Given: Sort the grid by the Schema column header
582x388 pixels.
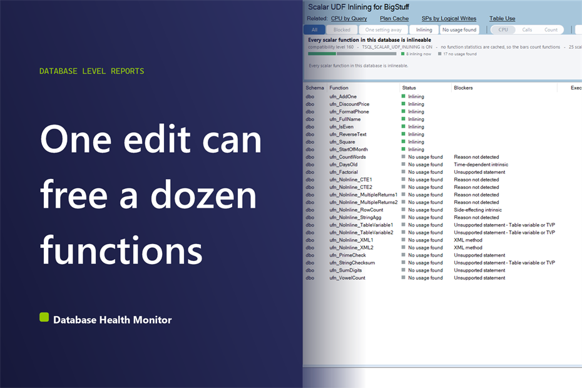Looking at the screenshot, I should [x=315, y=88].
